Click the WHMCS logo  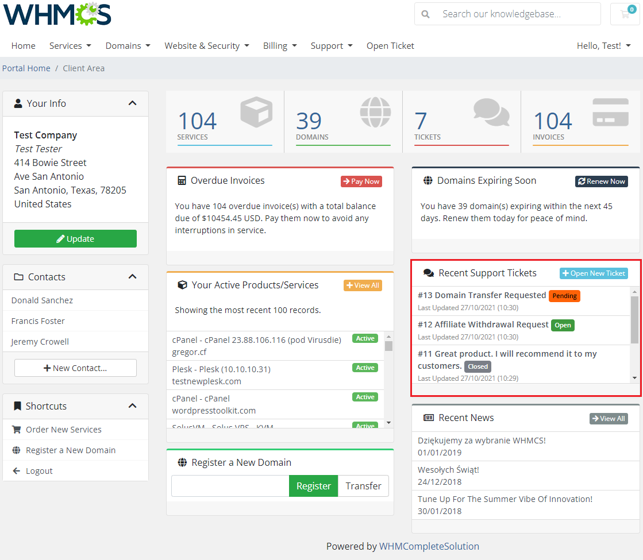pyautogui.click(x=57, y=14)
